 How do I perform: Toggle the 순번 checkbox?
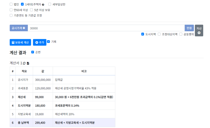click(x=33, y=52)
